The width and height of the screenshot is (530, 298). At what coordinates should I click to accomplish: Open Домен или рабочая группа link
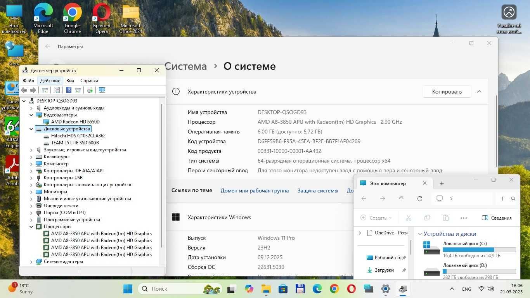pos(255,191)
